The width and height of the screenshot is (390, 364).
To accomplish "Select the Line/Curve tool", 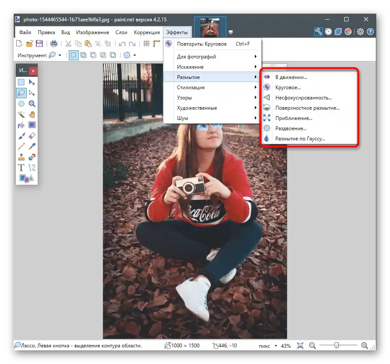I will tap(32, 168).
